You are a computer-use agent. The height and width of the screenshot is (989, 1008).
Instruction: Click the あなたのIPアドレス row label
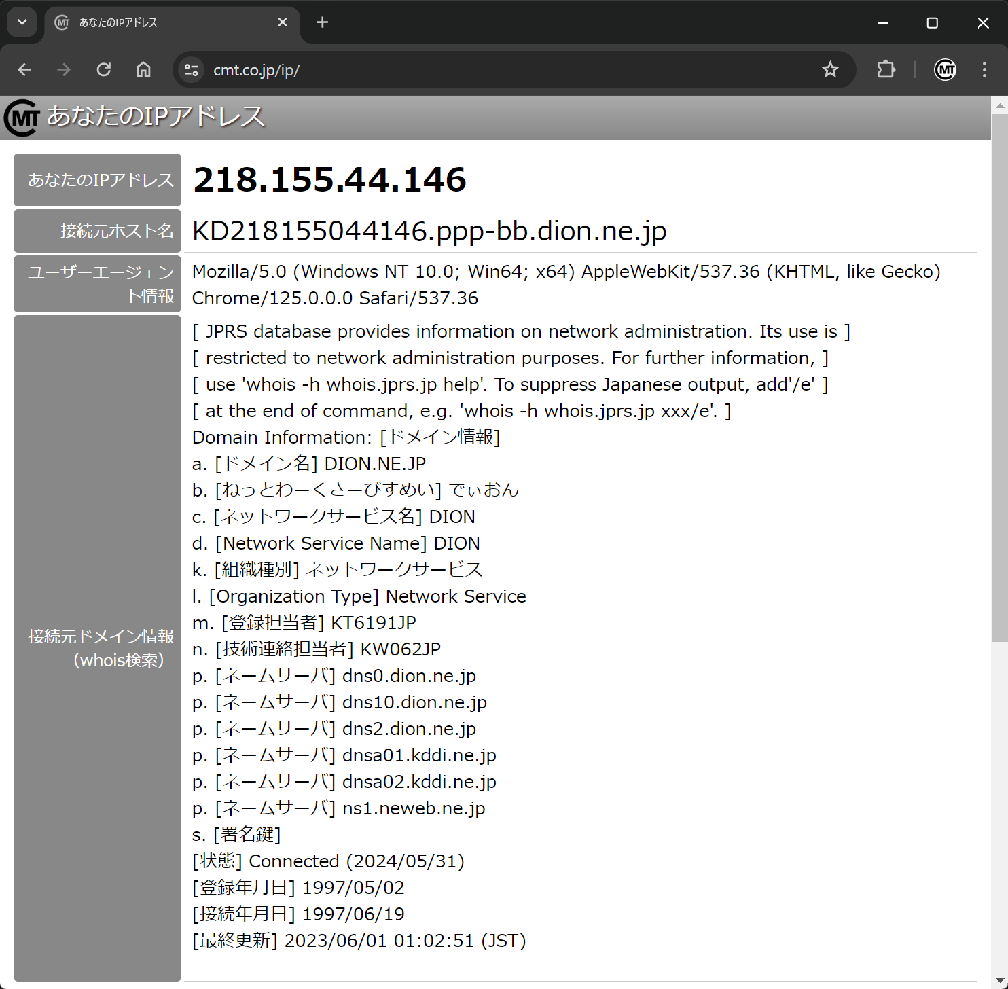(x=97, y=180)
